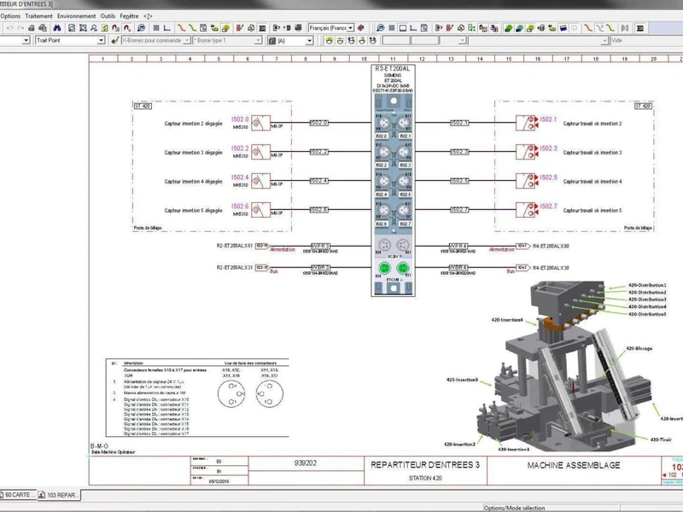Click the R4-ET200AL:X80 cross-reference link
Image resolution: width=683 pixels, height=512 pixels.
[x=551, y=247]
